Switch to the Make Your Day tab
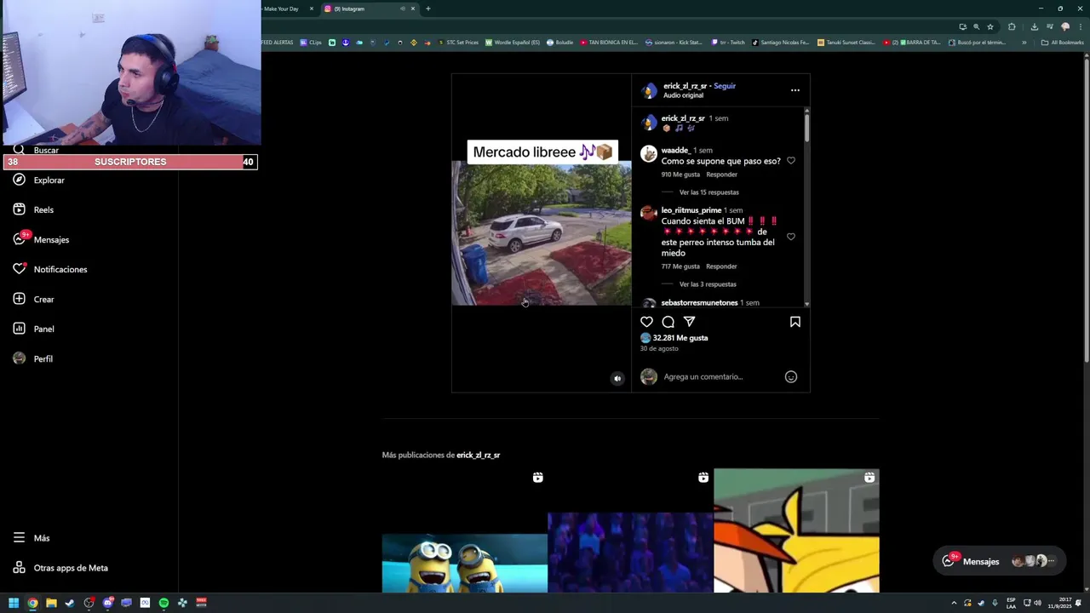This screenshot has width=1090, height=613. (283, 9)
